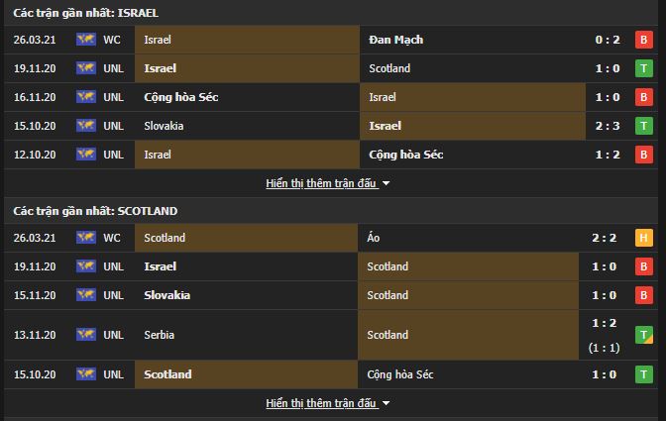This screenshot has width=666, height=421.
Task: Click the world flag icon on 15.10.20 Scotland row
Action: pyautogui.click(x=86, y=373)
